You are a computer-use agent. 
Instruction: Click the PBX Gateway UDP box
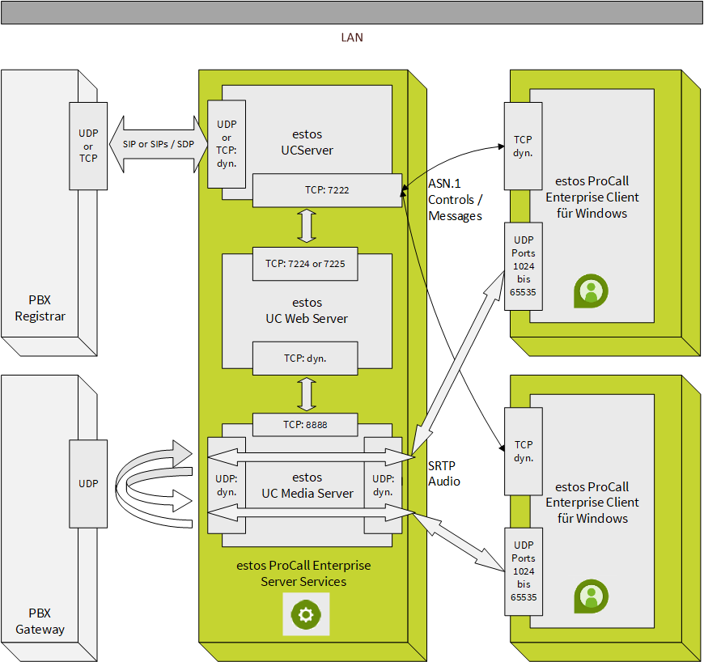tap(88, 484)
